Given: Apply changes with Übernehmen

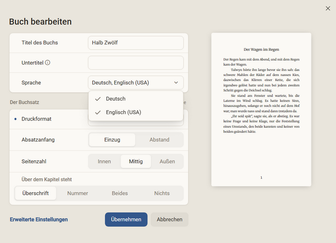Looking at the screenshot, I should pyautogui.click(x=126, y=219).
